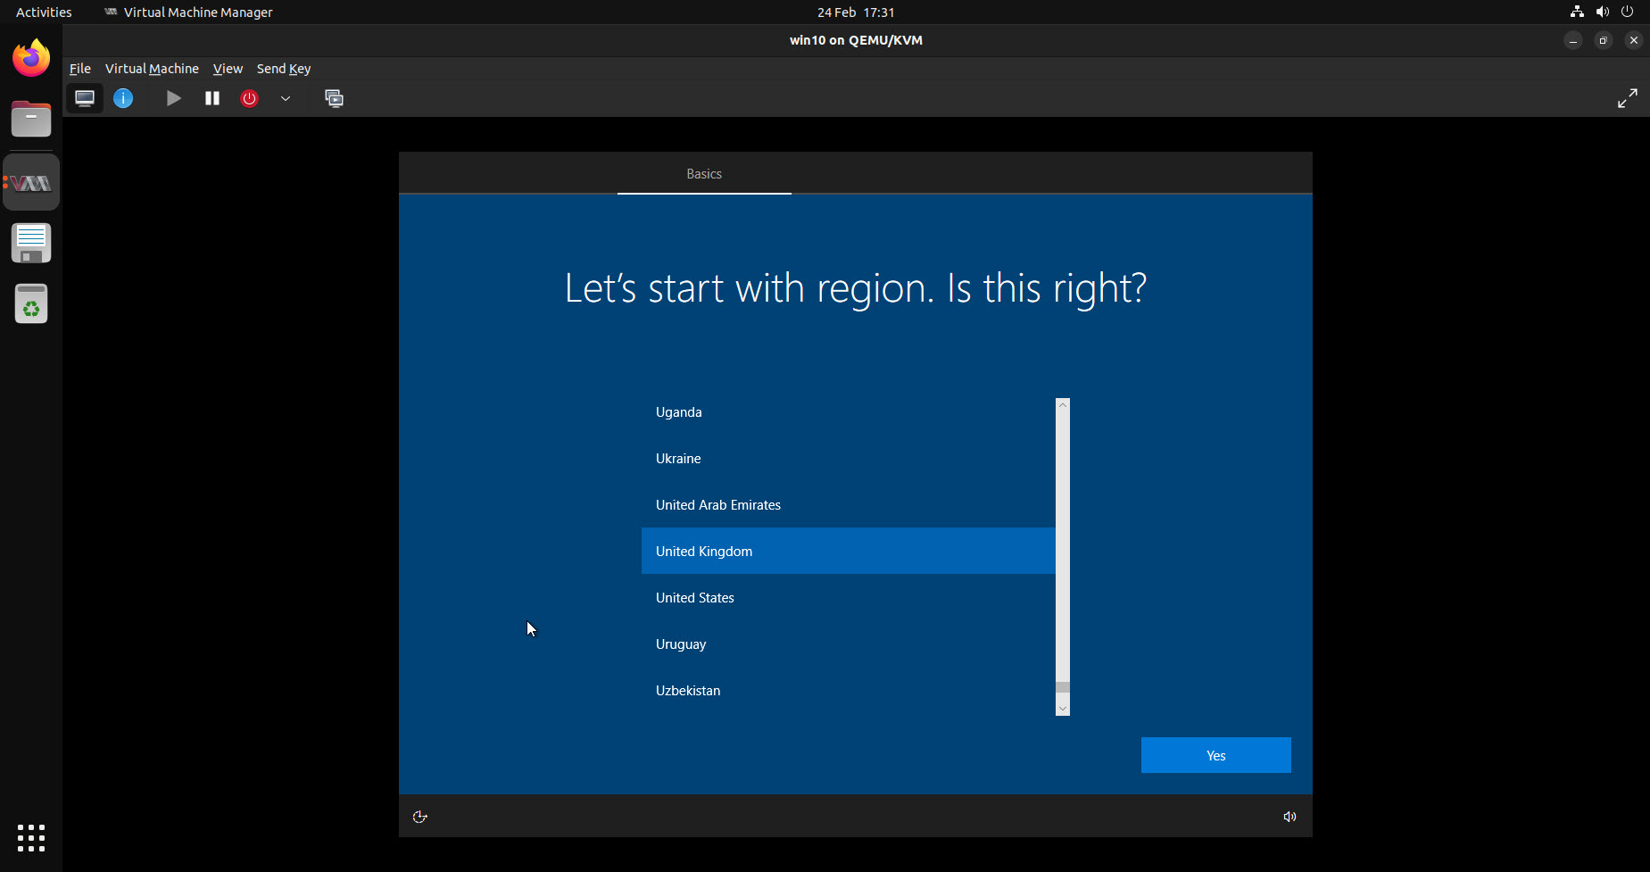This screenshot has height=872, width=1650.
Task: Switch to the Basics tab
Action: click(x=704, y=173)
